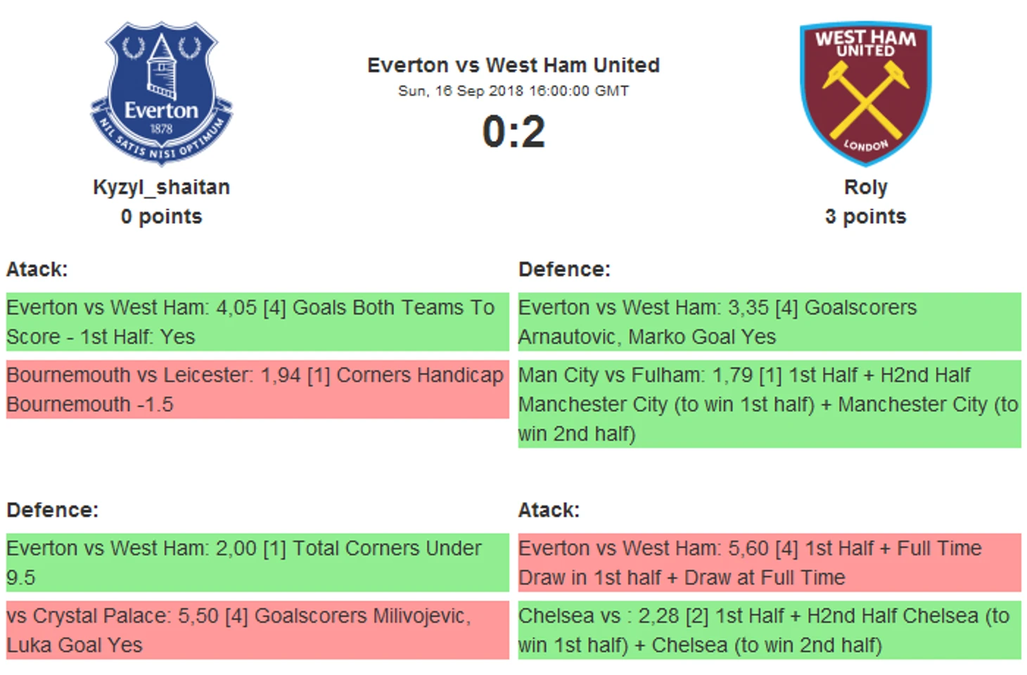1027x675 pixels.
Task: Select the Arnautovic Goalscorers bet
Action: (770, 322)
